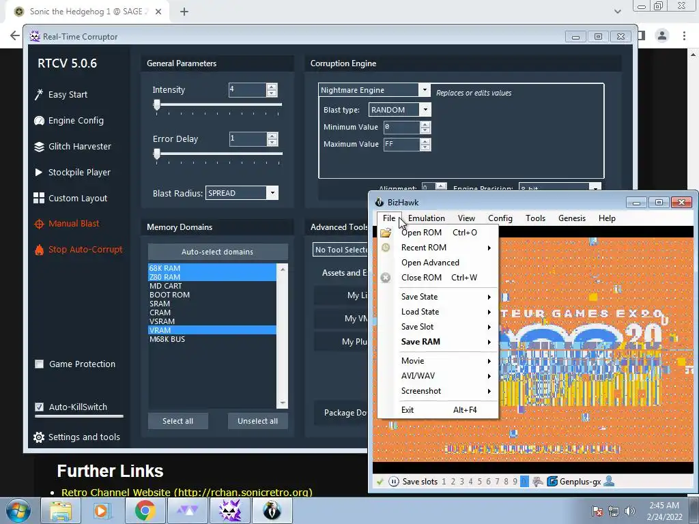Click the Chrome profile avatar icon
This screenshot has width=699, height=524.
click(x=662, y=35)
